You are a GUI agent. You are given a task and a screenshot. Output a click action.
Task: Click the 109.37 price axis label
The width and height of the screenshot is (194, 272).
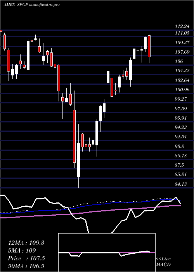click(182, 43)
